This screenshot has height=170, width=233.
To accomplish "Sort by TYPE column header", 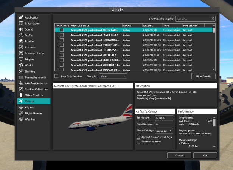I will tap(172, 26).
